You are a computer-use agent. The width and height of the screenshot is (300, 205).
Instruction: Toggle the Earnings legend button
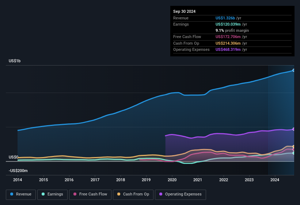point(52,194)
